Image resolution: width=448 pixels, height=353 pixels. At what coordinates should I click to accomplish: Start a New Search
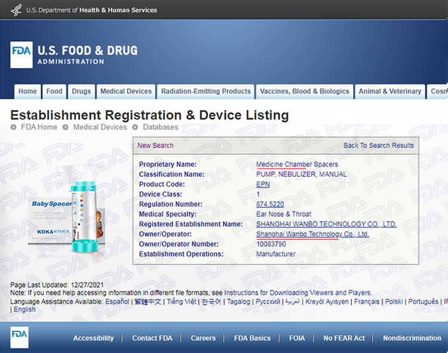155,145
